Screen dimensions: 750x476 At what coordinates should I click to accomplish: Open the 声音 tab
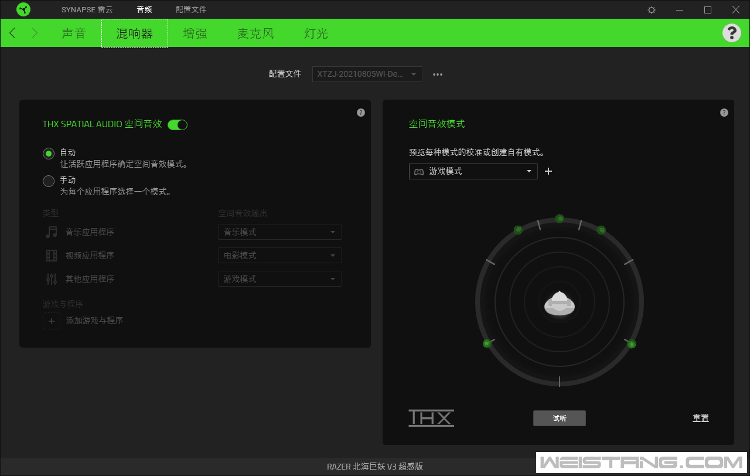coord(74,33)
